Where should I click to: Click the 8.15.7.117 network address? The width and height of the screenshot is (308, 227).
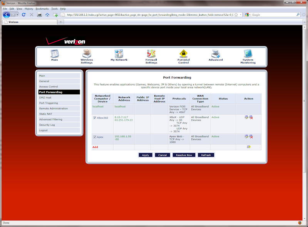(121, 117)
